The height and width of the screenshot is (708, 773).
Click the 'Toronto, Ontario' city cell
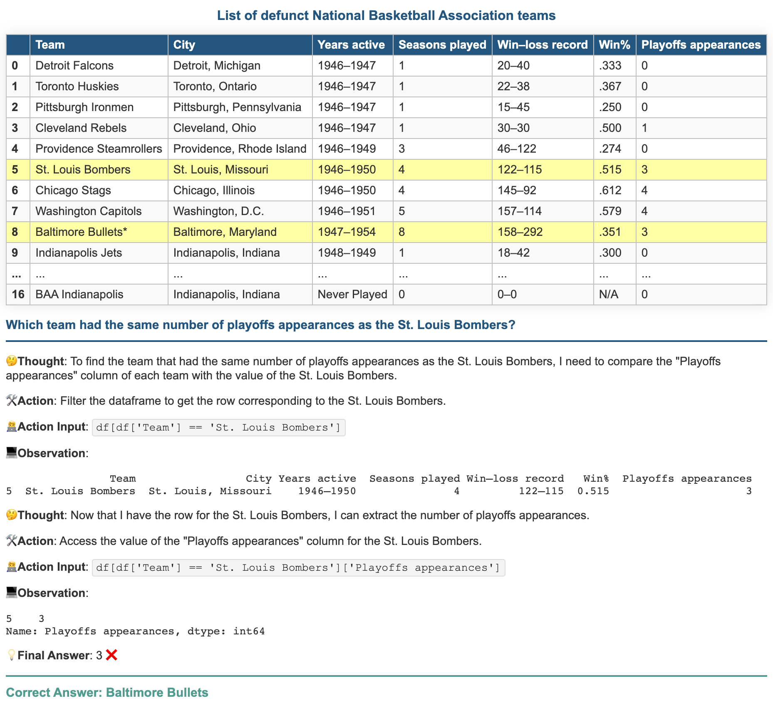[x=240, y=87]
